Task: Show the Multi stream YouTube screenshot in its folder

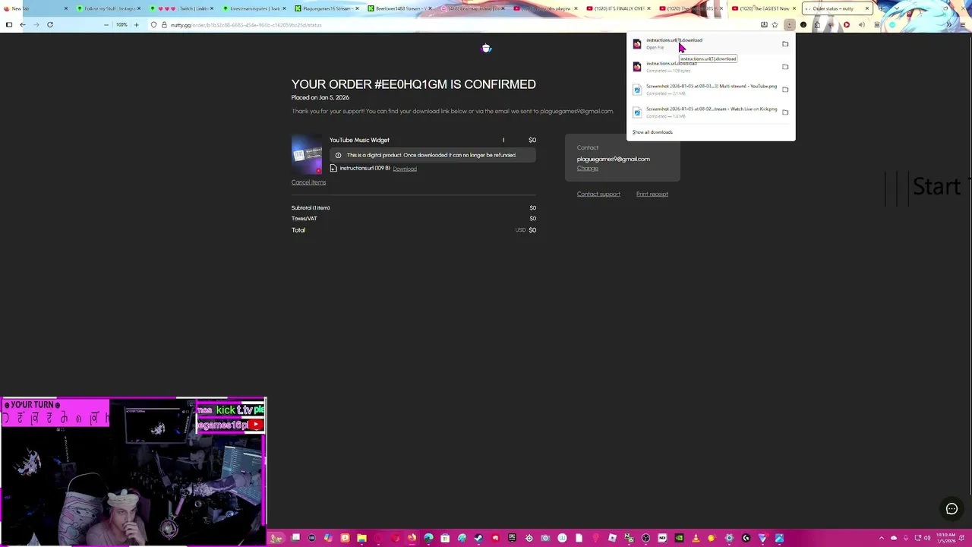Action: click(x=785, y=90)
